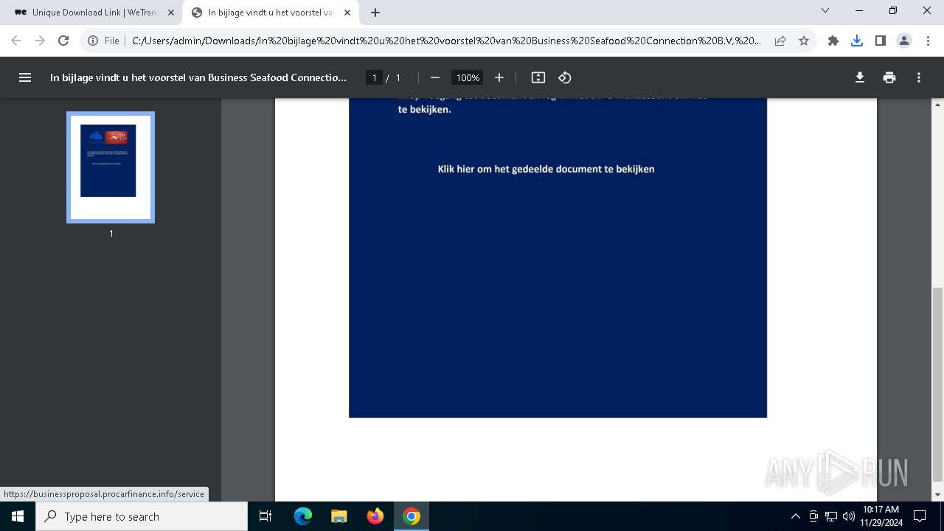
Task: Go forward in browser history
Action: [x=40, y=41]
